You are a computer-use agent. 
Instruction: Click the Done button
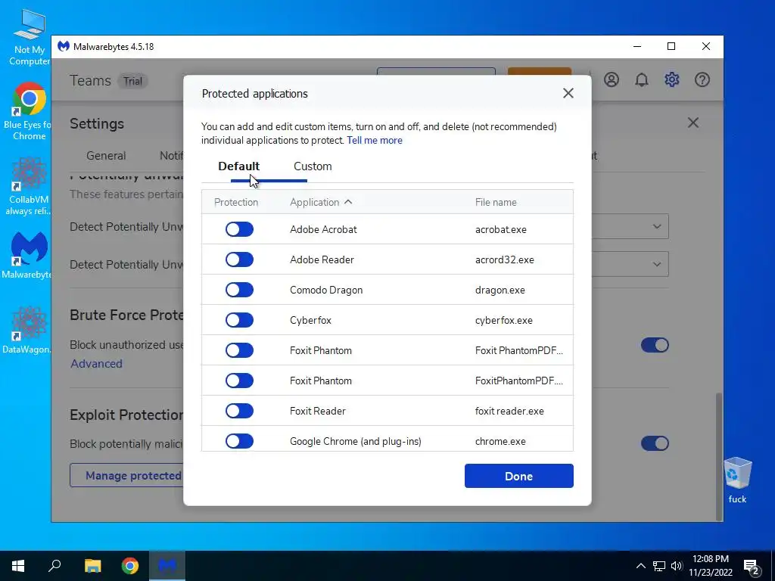pyautogui.click(x=519, y=476)
